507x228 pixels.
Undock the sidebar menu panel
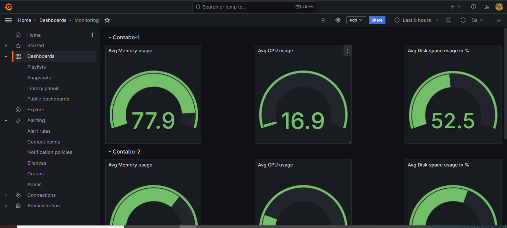click(93, 35)
